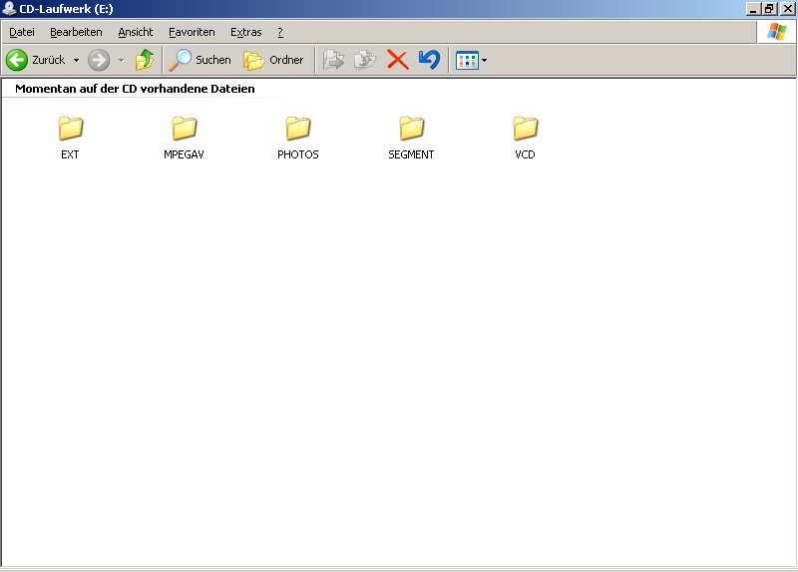
Task: Undo with the blue curved arrow
Action: (x=429, y=60)
